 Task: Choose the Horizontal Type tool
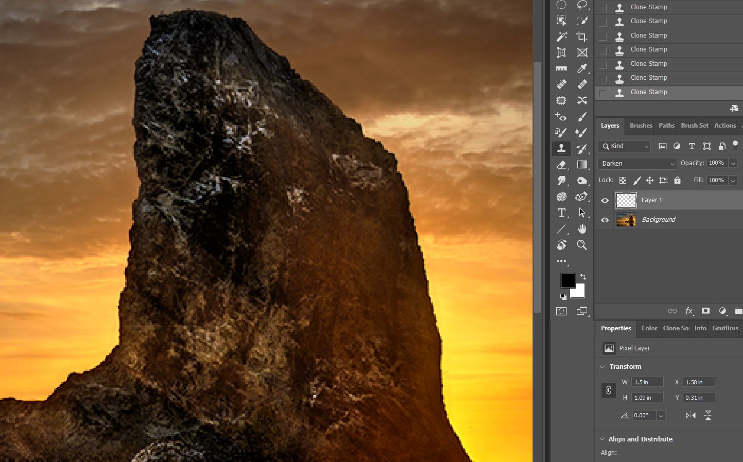[x=561, y=213]
